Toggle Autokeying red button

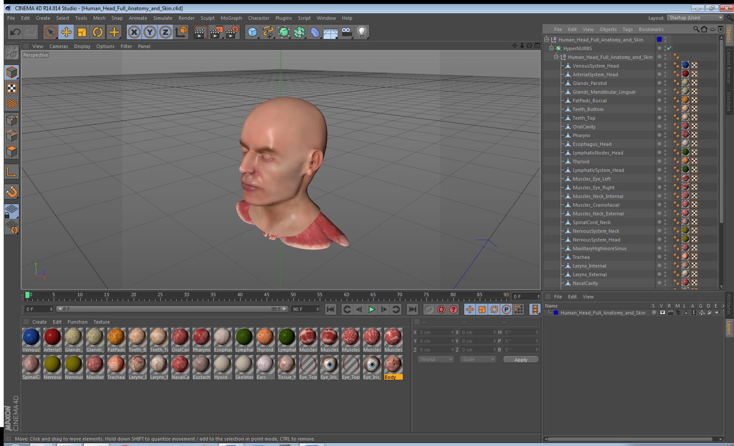[x=441, y=309]
